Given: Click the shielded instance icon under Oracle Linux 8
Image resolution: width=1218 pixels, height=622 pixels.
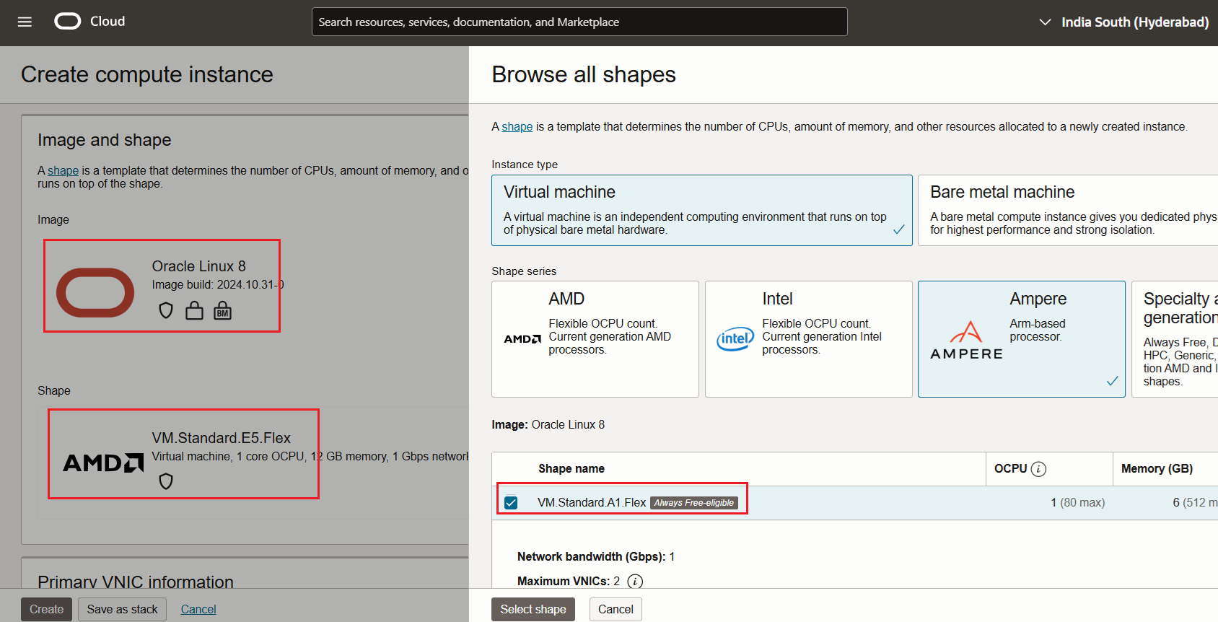Looking at the screenshot, I should (x=166, y=311).
